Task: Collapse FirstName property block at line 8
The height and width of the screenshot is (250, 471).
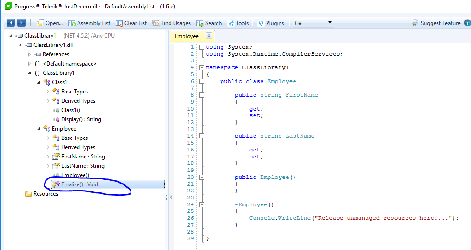Action: pos(202,95)
